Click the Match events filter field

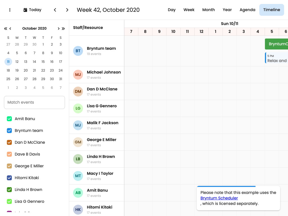click(x=34, y=102)
